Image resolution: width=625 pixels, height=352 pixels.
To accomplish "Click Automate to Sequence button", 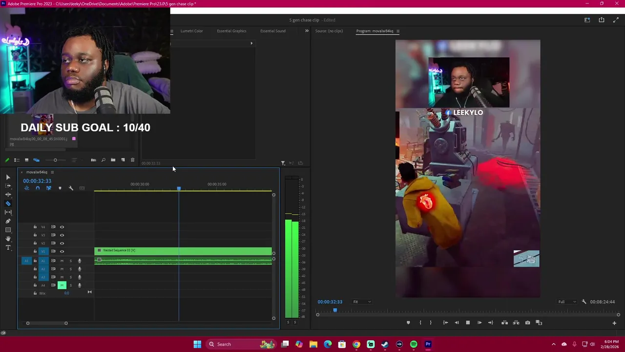I will 93,160.
